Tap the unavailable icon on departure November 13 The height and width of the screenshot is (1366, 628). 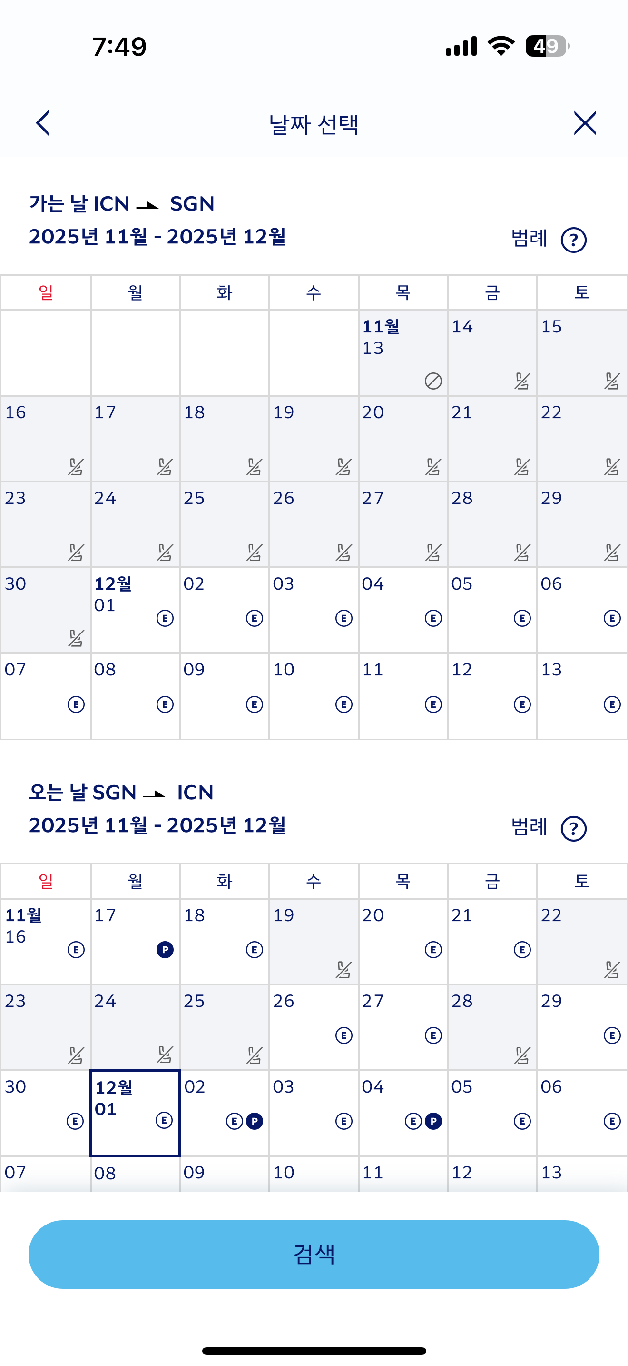coord(433,381)
